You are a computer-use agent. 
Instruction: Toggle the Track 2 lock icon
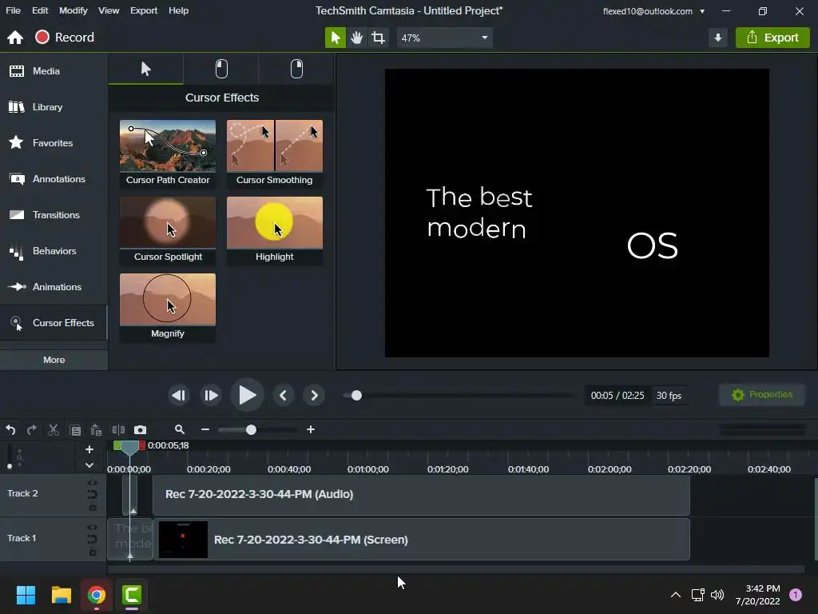pos(93,507)
